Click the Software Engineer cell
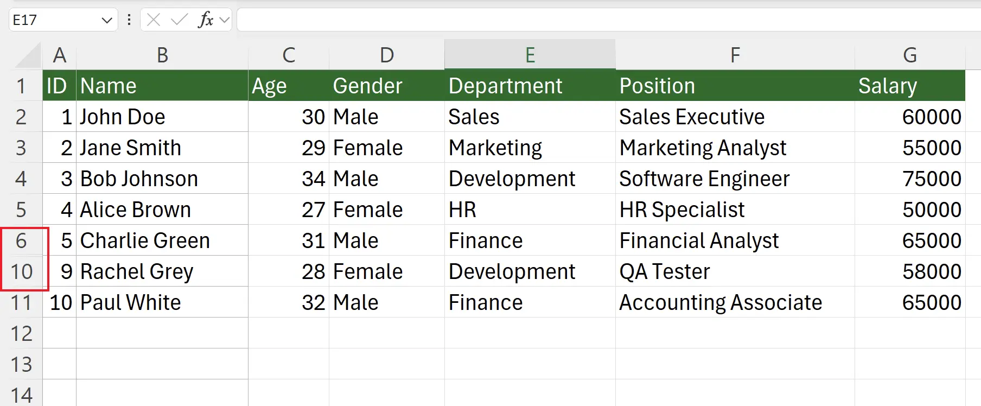This screenshot has width=981, height=406. 735,179
